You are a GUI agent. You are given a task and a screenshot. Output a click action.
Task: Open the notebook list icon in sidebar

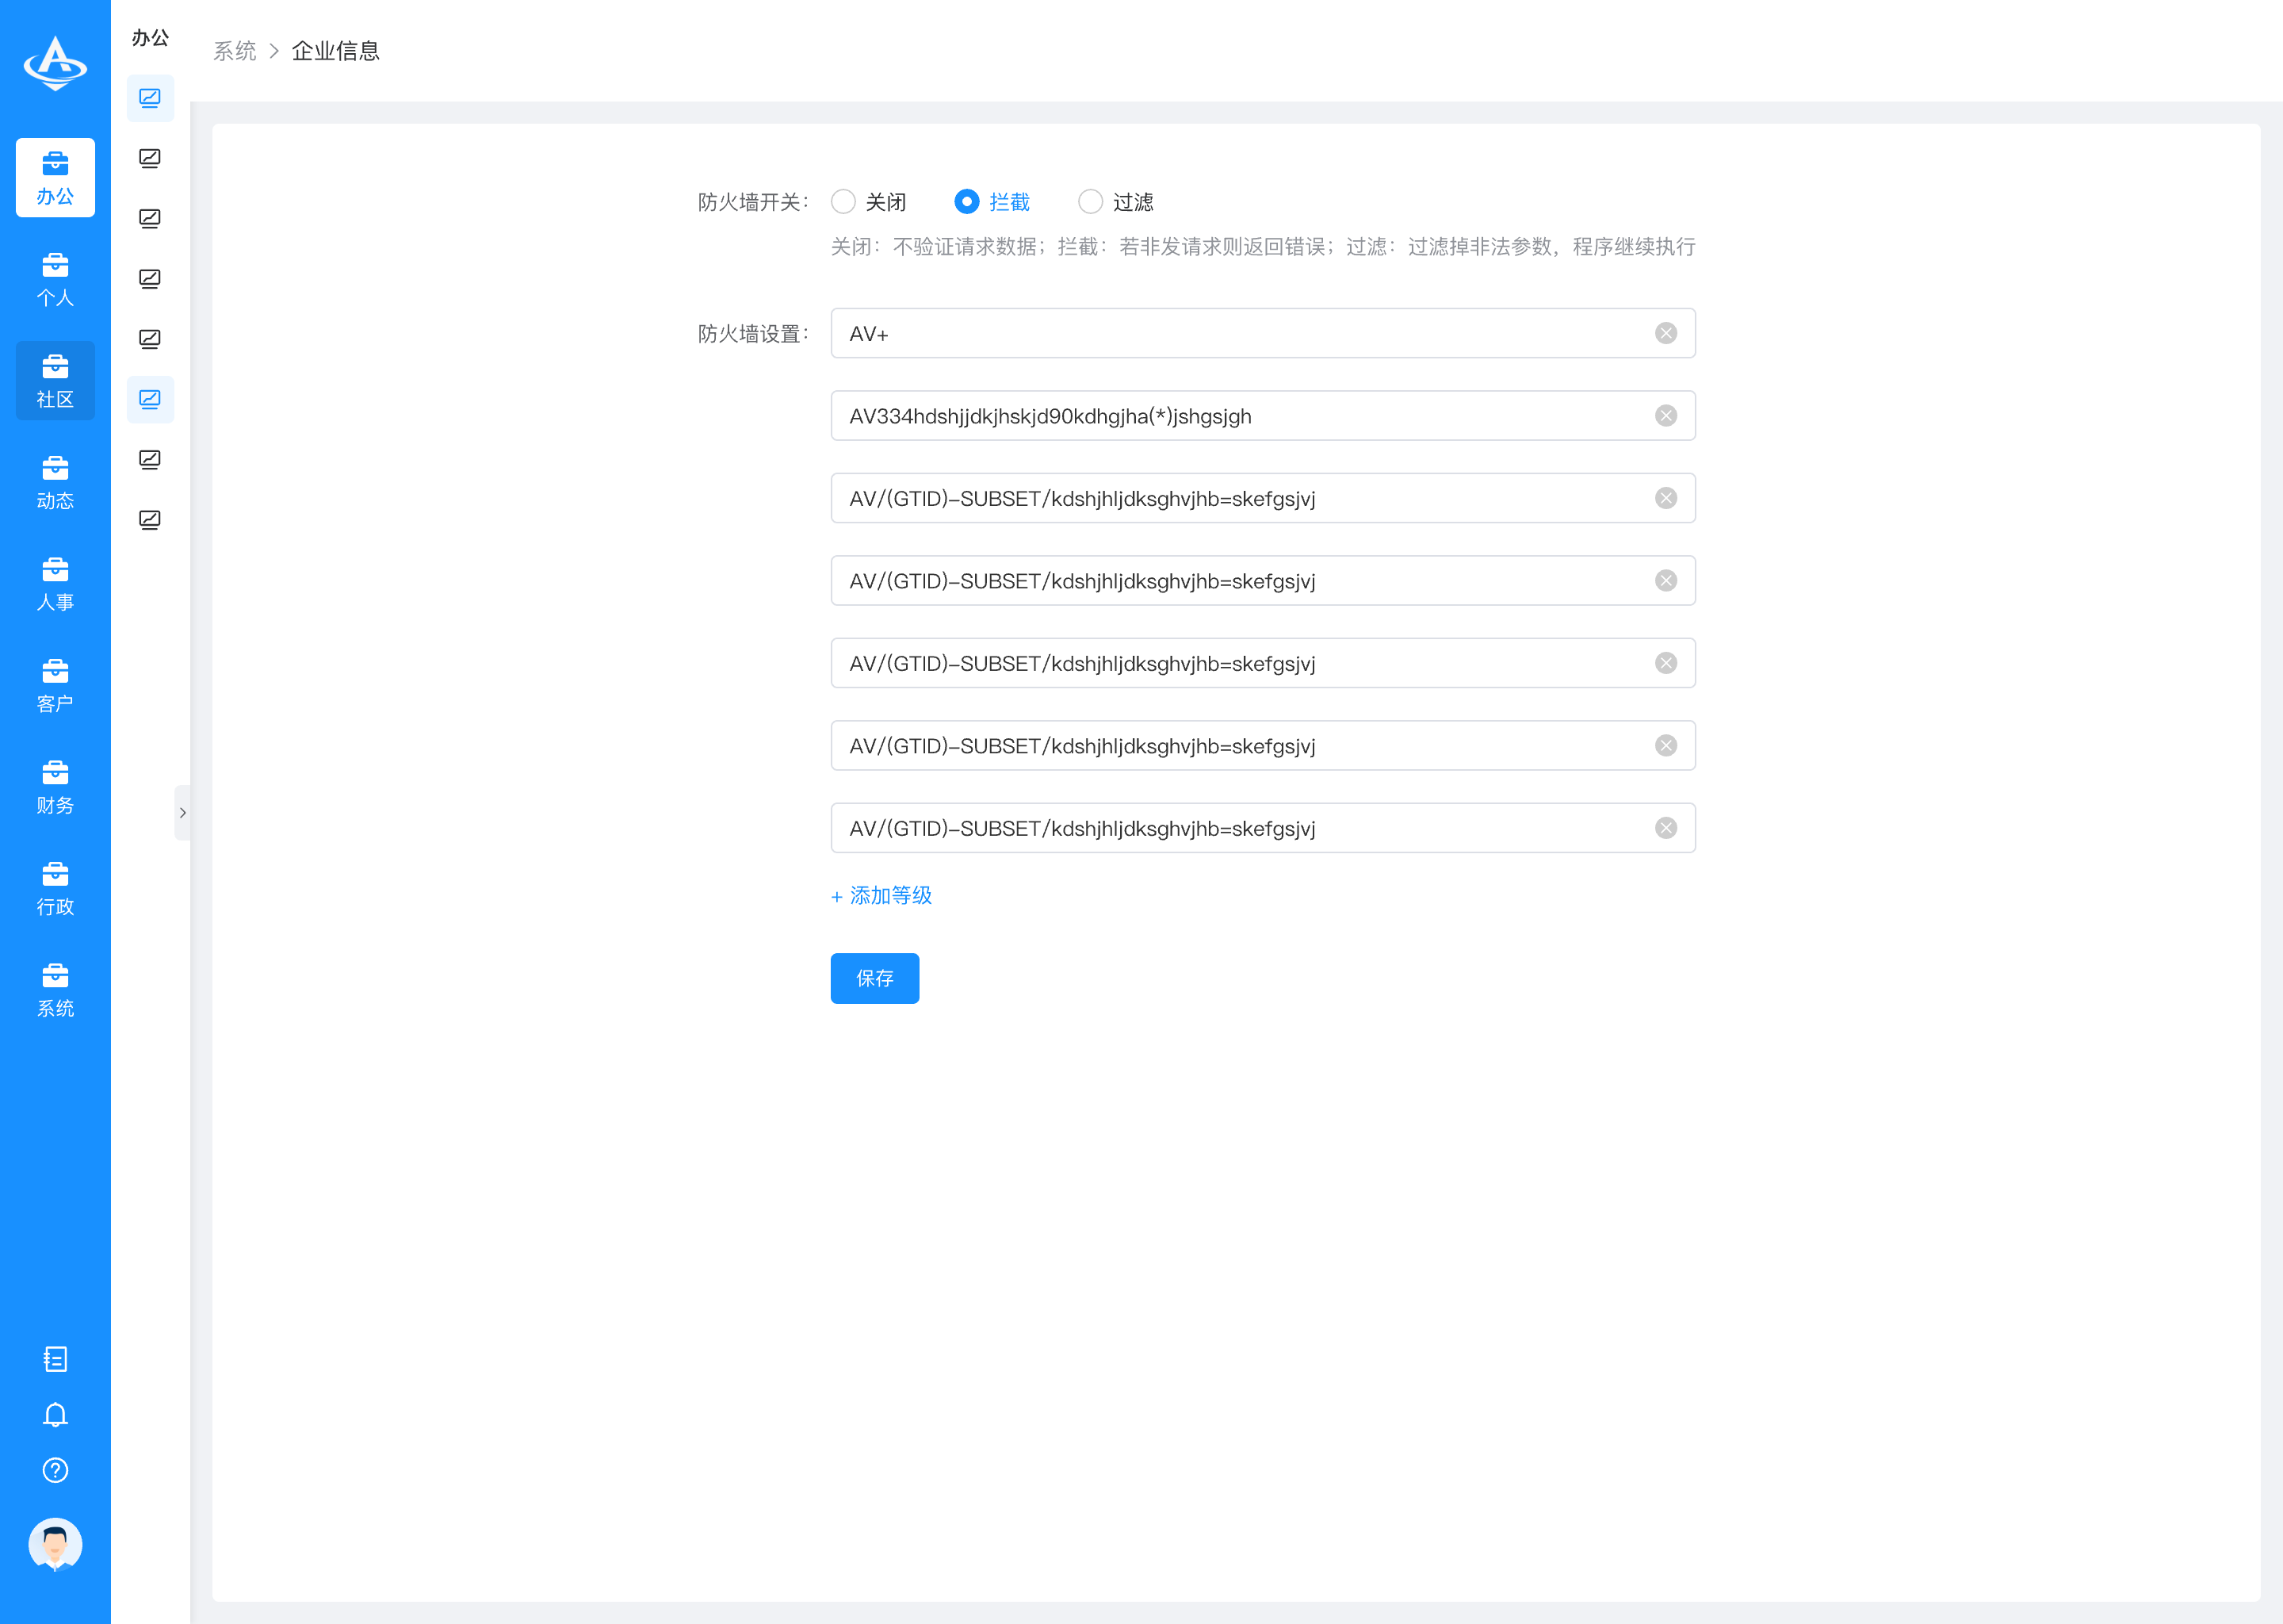[55, 1358]
